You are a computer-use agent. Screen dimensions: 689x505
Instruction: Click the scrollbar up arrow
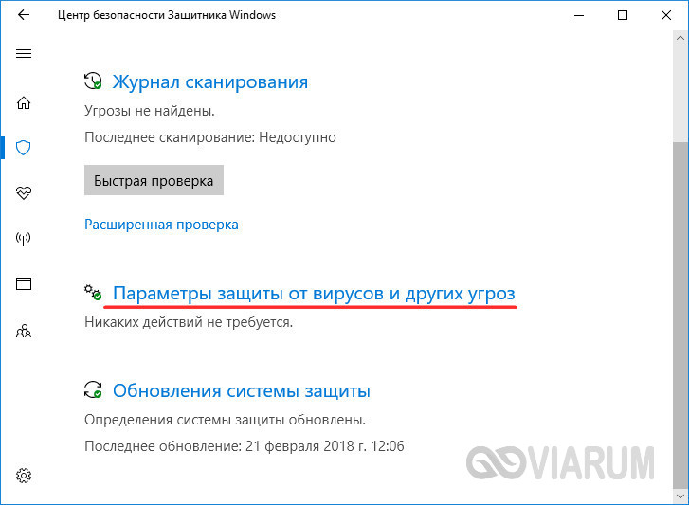coord(680,38)
